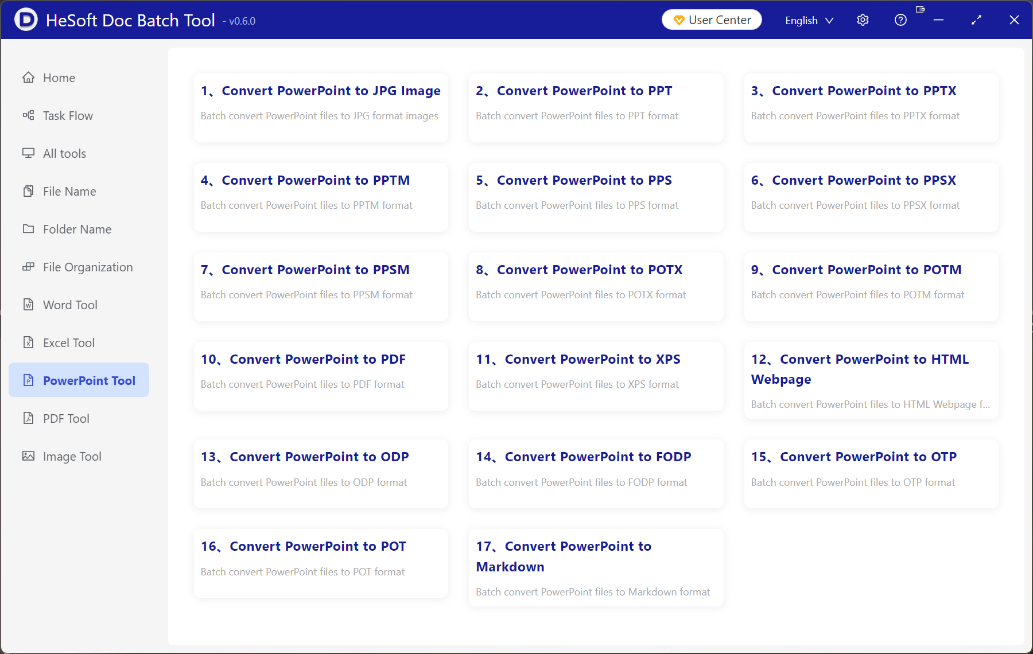Open Convert PowerPoint to POT

[x=321, y=563]
